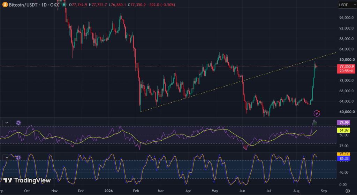This screenshot has height=195, width=357.
Task: Click the Aug label on time axis
Action: pyautogui.click(x=296, y=191)
